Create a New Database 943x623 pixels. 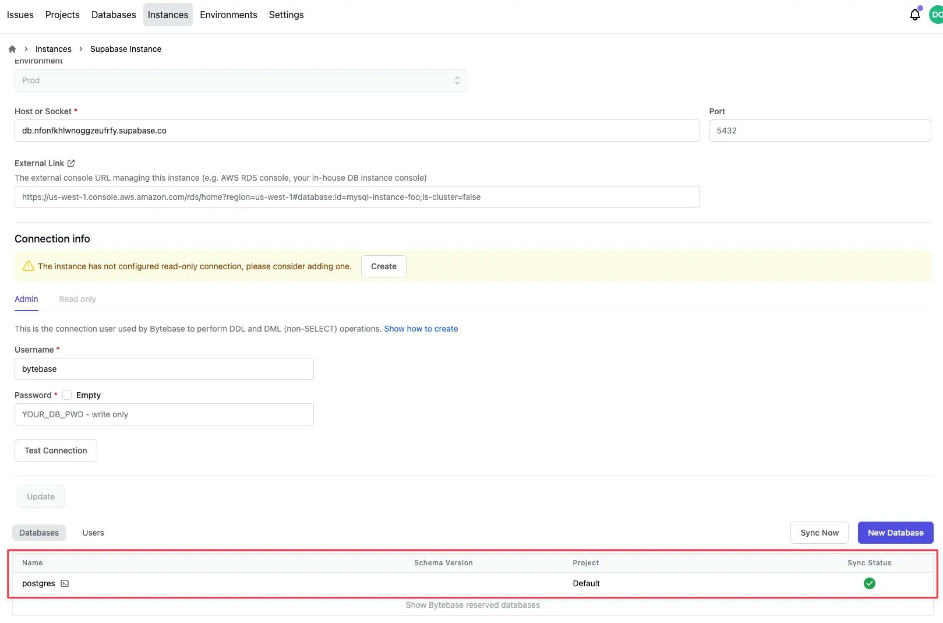pos(895,532)
